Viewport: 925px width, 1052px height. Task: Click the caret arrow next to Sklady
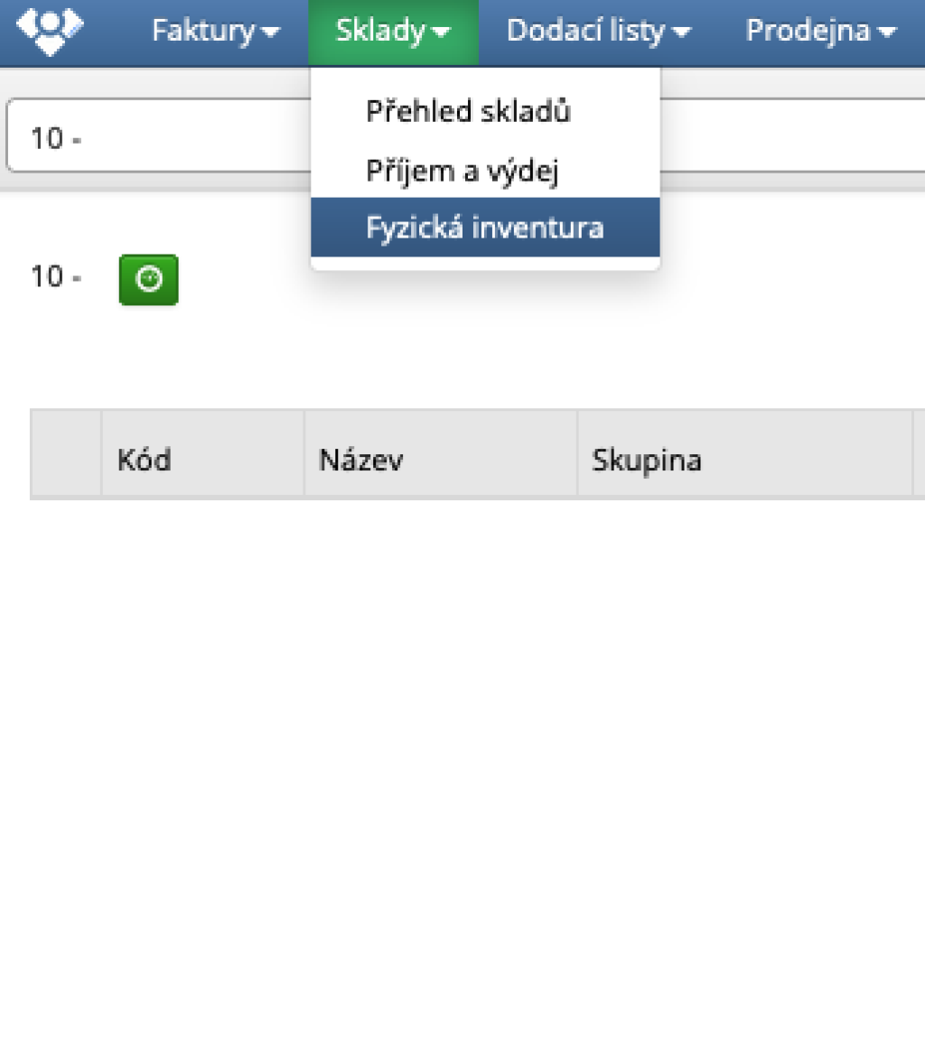click(440, 33)
